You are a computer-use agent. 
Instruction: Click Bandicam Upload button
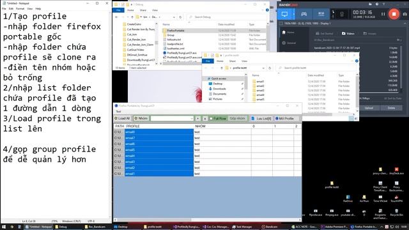[369, 108]
